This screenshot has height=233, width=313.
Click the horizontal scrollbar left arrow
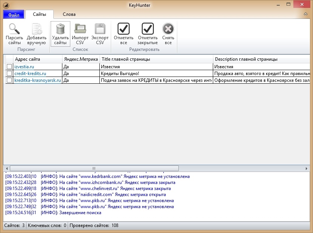(x=6, y=168)
